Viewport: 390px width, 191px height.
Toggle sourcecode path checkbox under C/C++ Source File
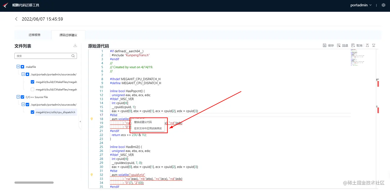27,105
